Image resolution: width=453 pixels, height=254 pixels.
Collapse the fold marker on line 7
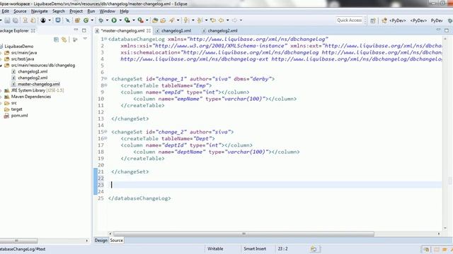click(105, 78)
